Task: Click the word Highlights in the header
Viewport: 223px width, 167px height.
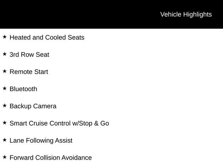Action: tap(198, 15)
